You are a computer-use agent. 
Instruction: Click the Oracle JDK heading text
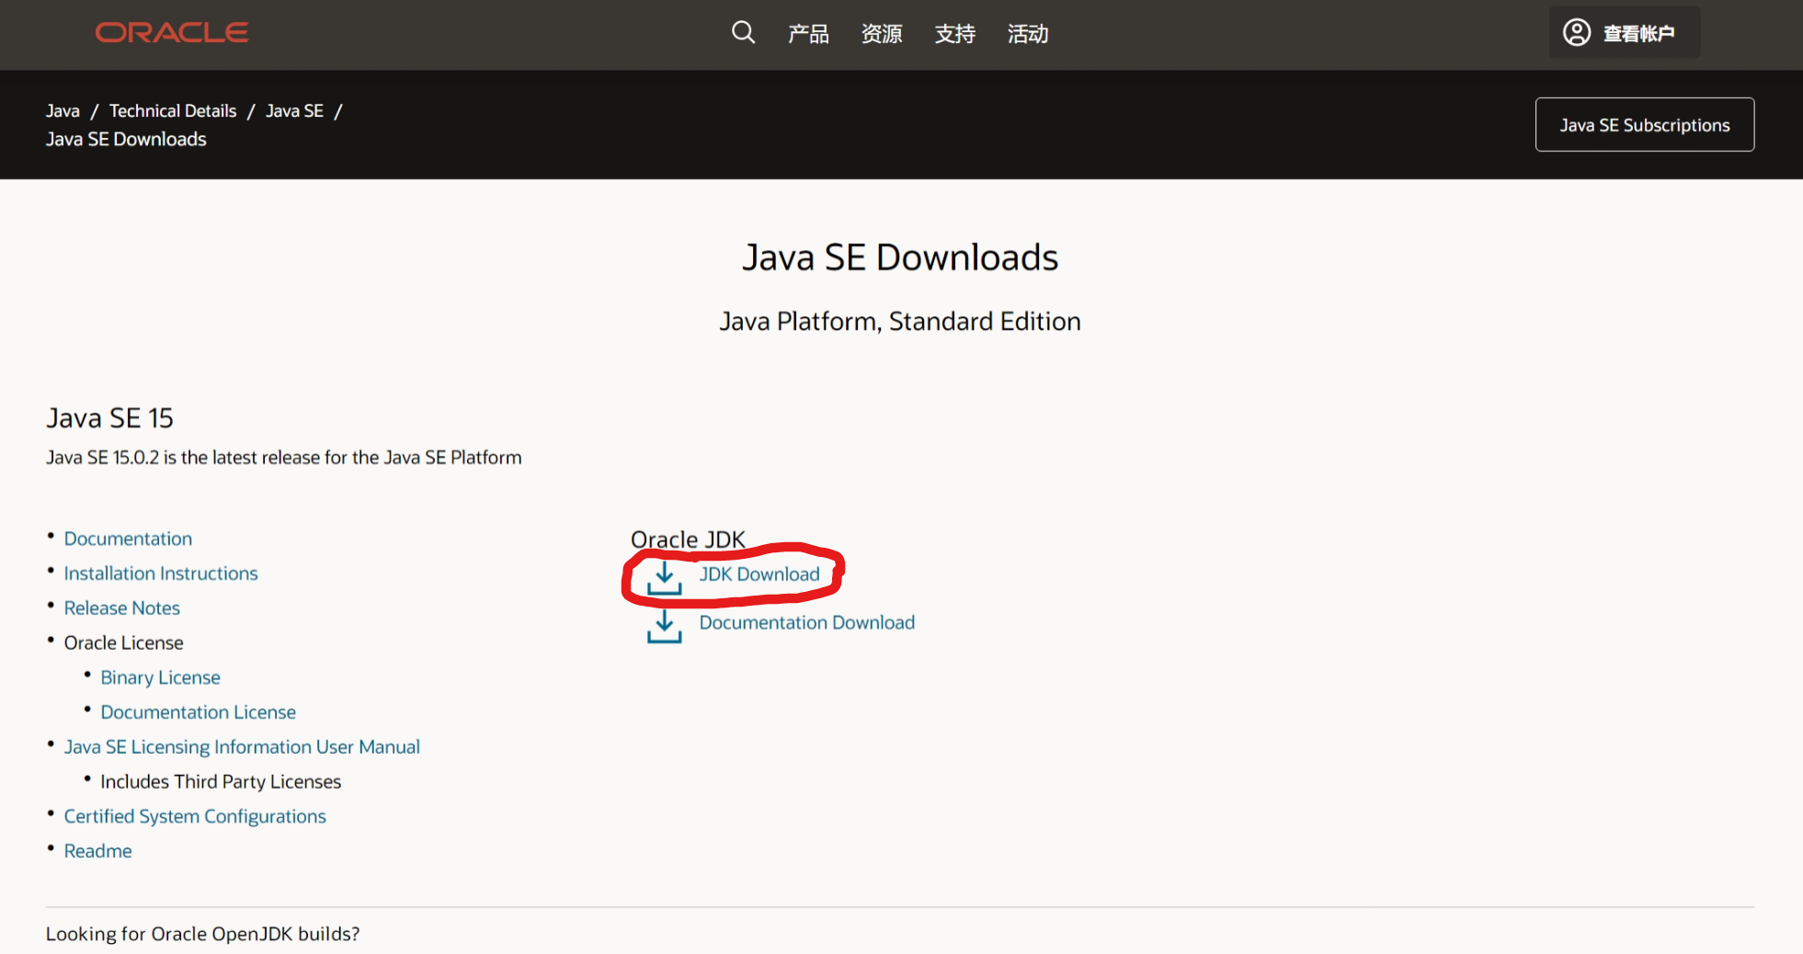coord(688,539)
